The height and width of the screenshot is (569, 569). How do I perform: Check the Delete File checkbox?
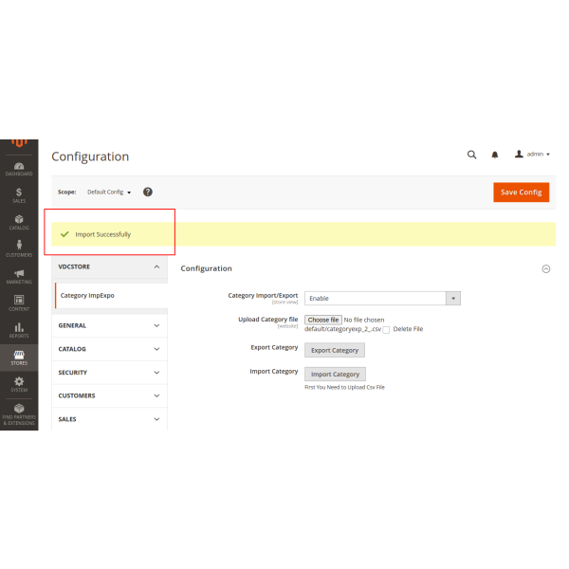pos(386,330)
